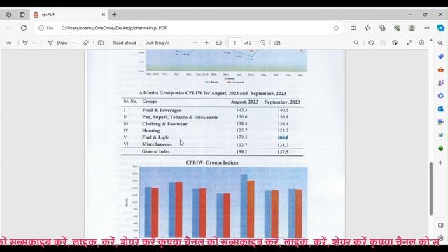Open the Page view options
Viewport: 448px width, 252px height.
point(277,43)
